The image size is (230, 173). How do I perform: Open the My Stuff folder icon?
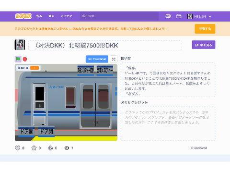point(179,16)
